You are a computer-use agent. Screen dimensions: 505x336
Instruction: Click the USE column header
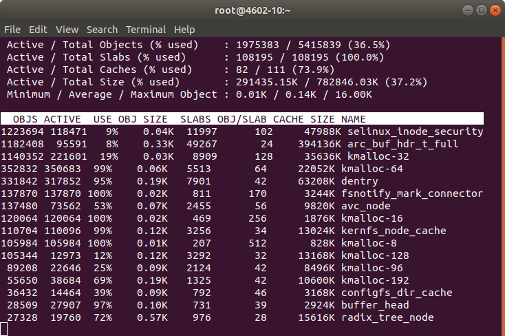[103, 119]
